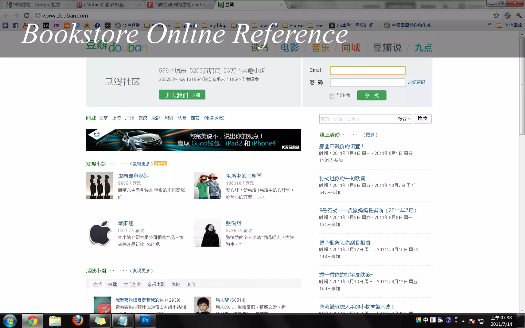Screen dimensions: 525x328
Task: Show hidden system tray icons
Action: coord(463,321)
